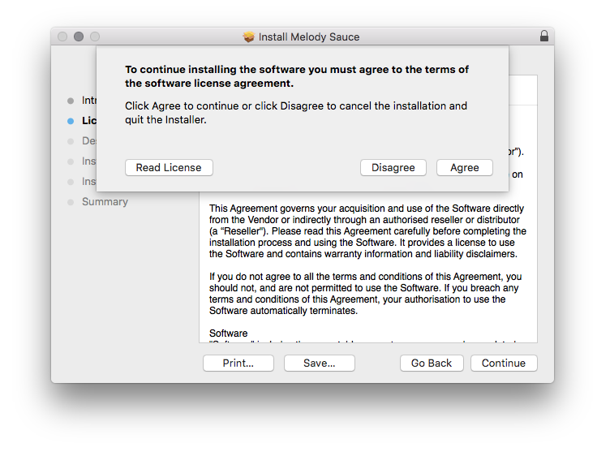Click the blue bullet of current License step
The height and width of the screenshot is (456, 610).
pos(71,121)
